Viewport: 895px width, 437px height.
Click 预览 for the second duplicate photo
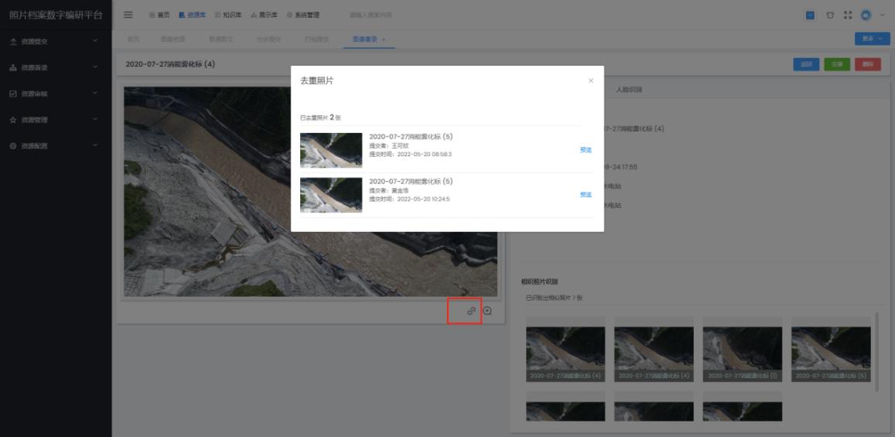pos(586,195)
